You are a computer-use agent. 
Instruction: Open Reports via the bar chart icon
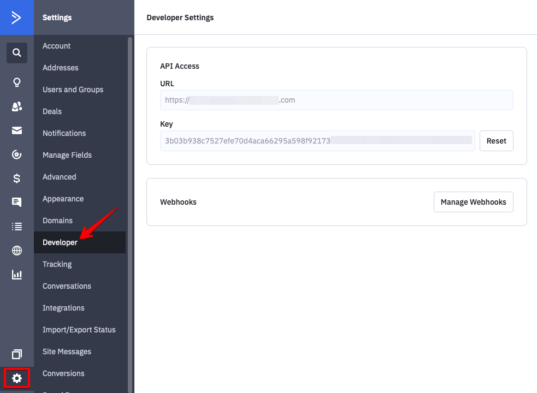(17, 275)
